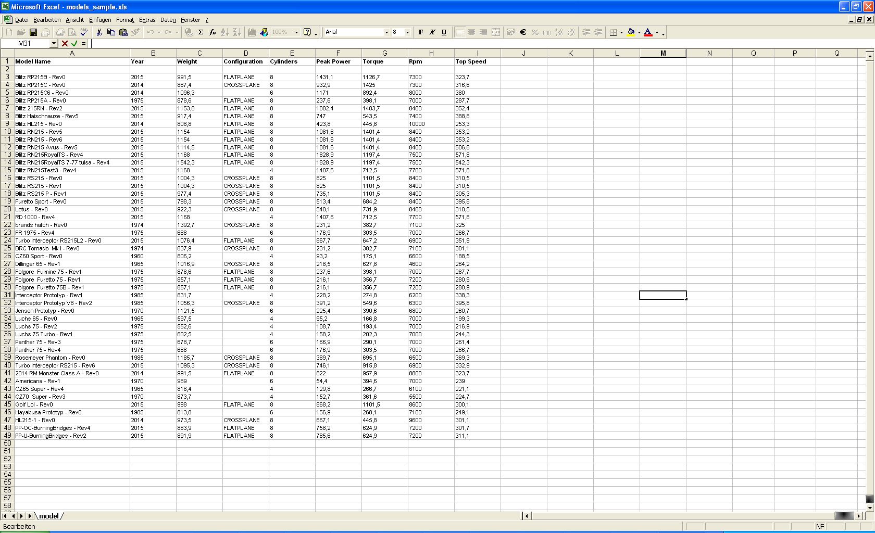This screenshot has width=875, height=533.
Task: Select cell 'Lotus - Rev0'
Action: (72, 209)
